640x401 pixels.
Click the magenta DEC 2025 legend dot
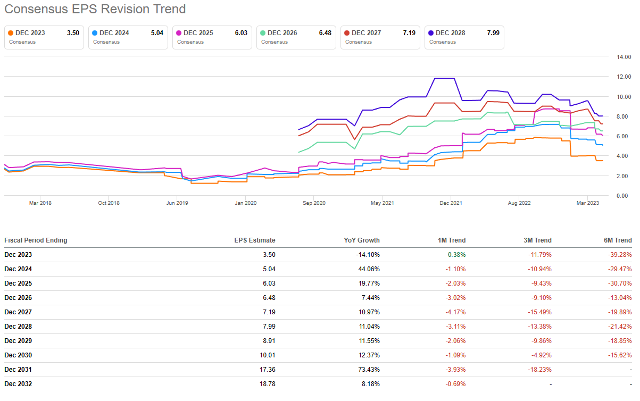coord(179,33)
